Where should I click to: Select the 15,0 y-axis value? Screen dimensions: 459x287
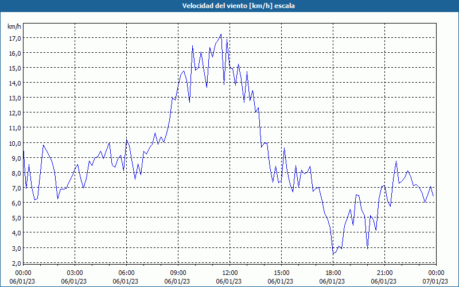coord(14,68)
